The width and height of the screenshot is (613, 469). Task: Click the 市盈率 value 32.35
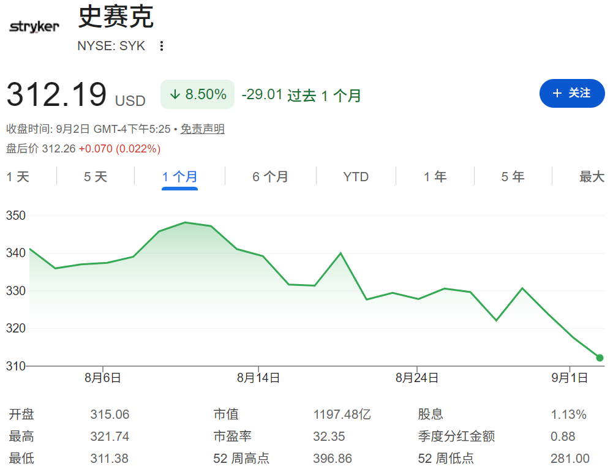(x=329, y=436)
